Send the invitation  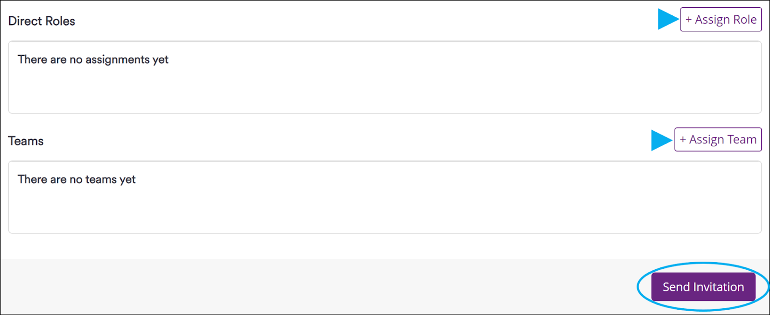coord(703,287)
